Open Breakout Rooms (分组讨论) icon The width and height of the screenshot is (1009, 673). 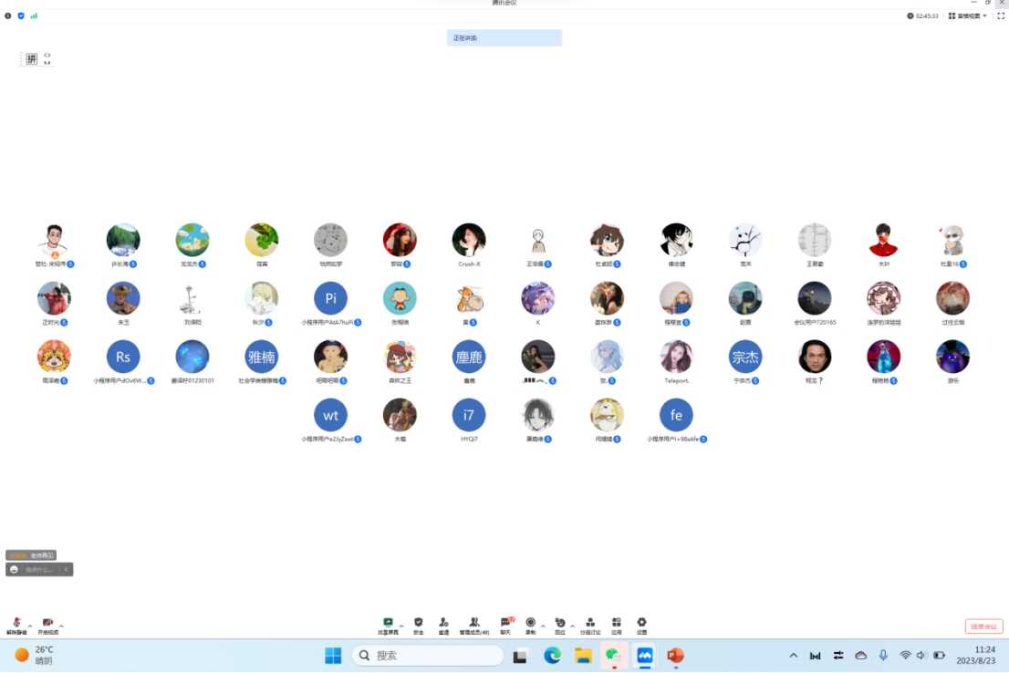(590, 624)
